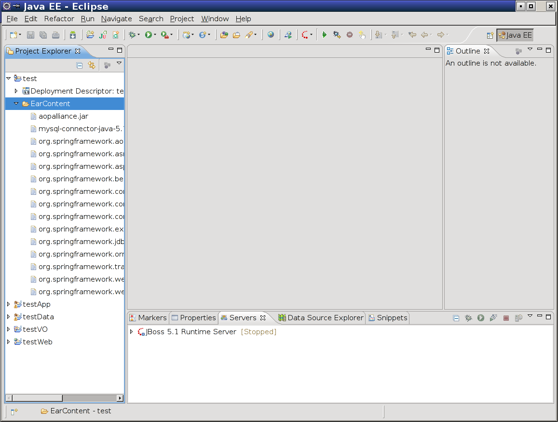Open the web browser globe icon

click(271, 35)
